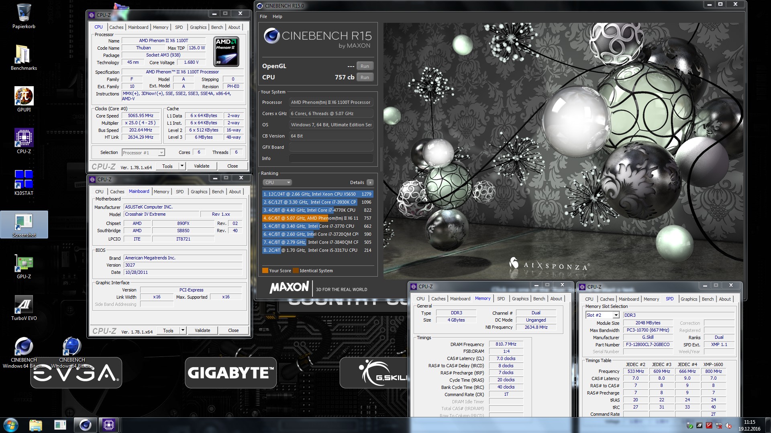Click Validate in Mainboard CPU-Z window
The width and height of the screenshot is (771, 433).
click(202, 330)
